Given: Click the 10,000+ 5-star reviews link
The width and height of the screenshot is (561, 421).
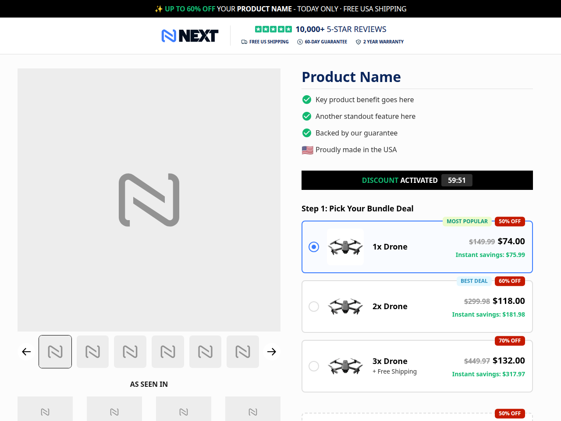Looking at the screenshot, I should (341, 29).
